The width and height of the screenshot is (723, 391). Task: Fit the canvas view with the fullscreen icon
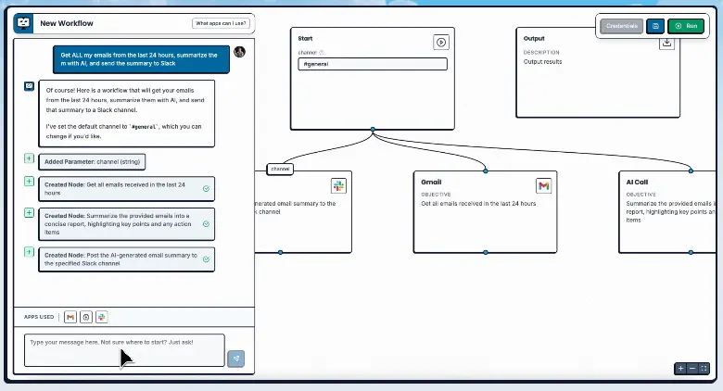click(704, 369)
